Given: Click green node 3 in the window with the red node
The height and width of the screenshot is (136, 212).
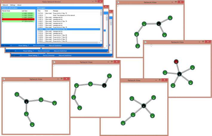Looking at the screenshot, I should click(165, 73).
